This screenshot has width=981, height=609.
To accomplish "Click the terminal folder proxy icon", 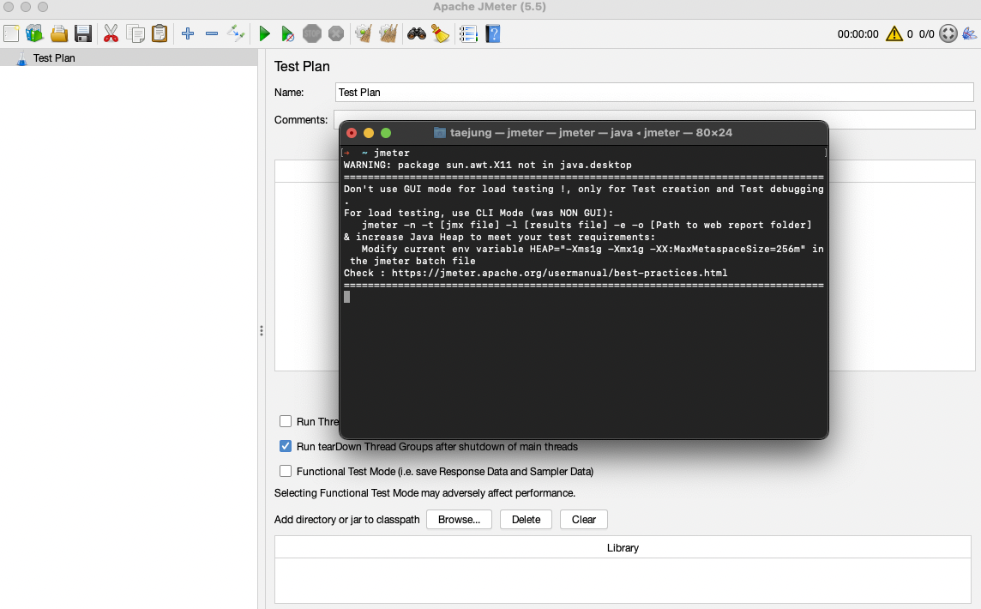I will tap(440, 133).
